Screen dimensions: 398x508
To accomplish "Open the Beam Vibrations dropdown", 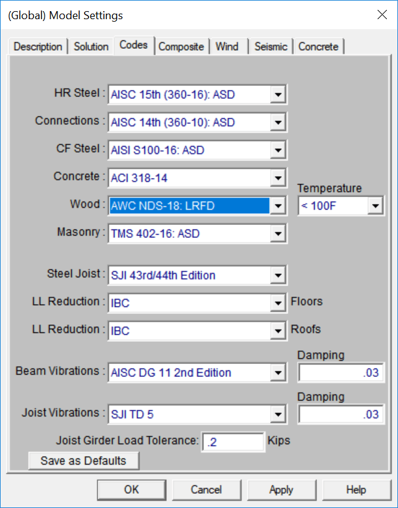I will click(x=277, y=373).
